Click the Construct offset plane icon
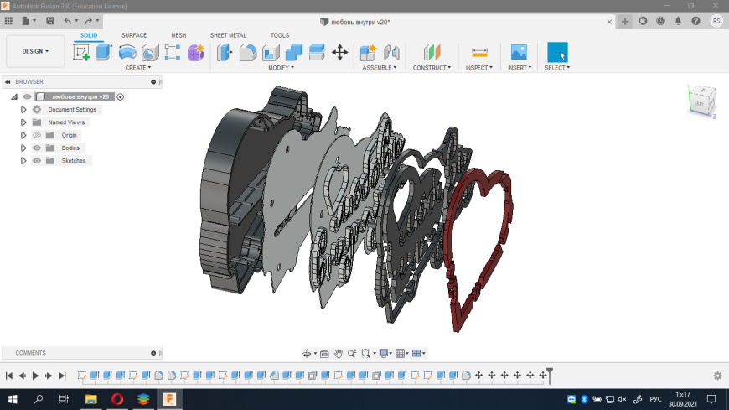 pos(432,52)
